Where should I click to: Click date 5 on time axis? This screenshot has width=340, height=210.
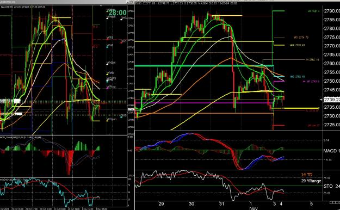click(311, 204)
